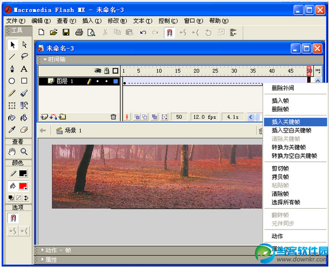Open the 文件(F) menu

point(16,21)
